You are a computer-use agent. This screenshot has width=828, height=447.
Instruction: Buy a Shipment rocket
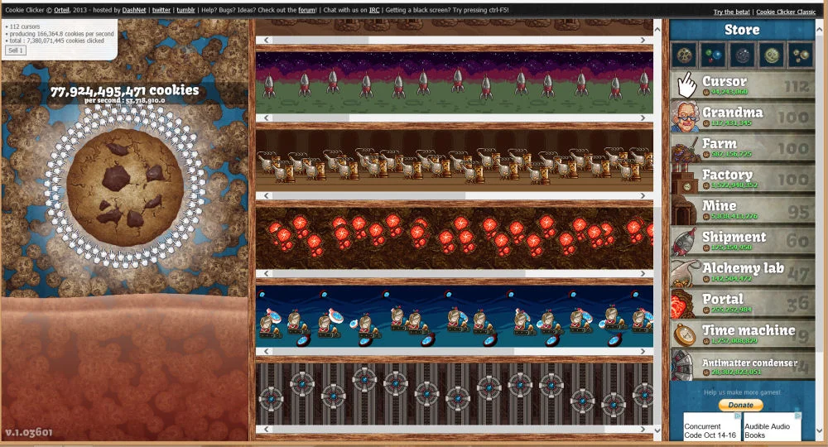coord(743,241)
